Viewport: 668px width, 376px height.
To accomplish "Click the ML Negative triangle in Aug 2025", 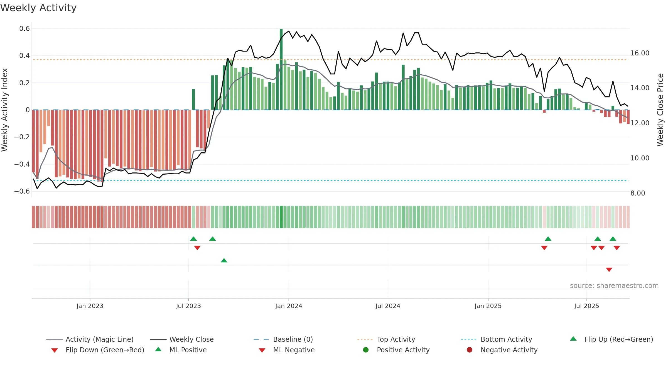I will pos(609,270).
